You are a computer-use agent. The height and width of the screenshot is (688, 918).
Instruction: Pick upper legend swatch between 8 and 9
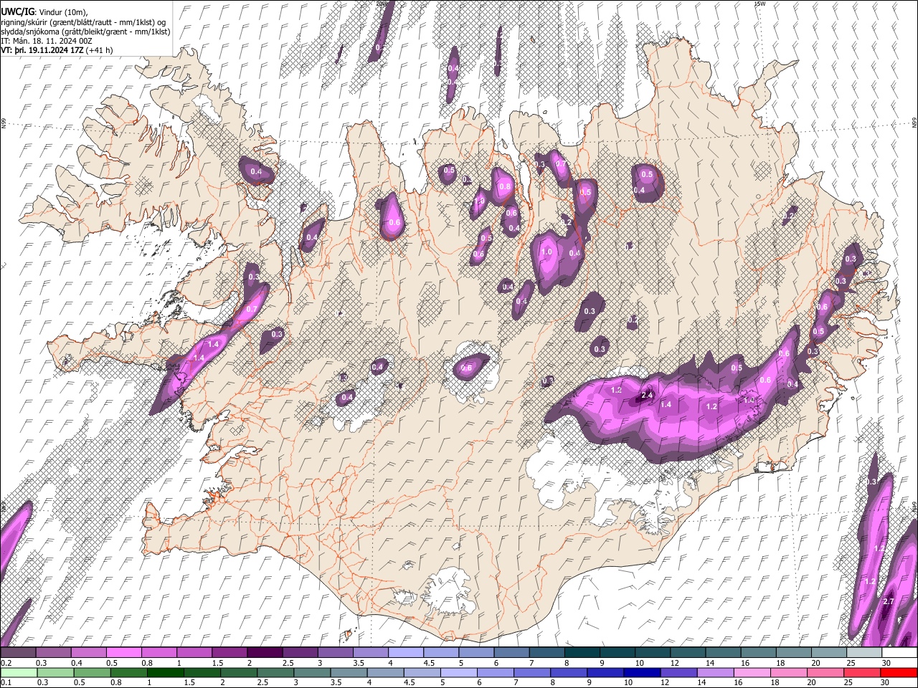(582, 653)
